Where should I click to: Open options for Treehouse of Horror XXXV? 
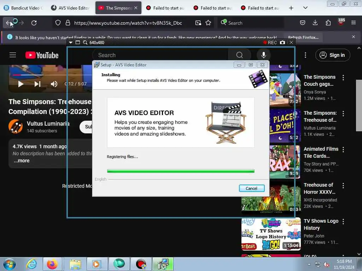coord(343,186)
